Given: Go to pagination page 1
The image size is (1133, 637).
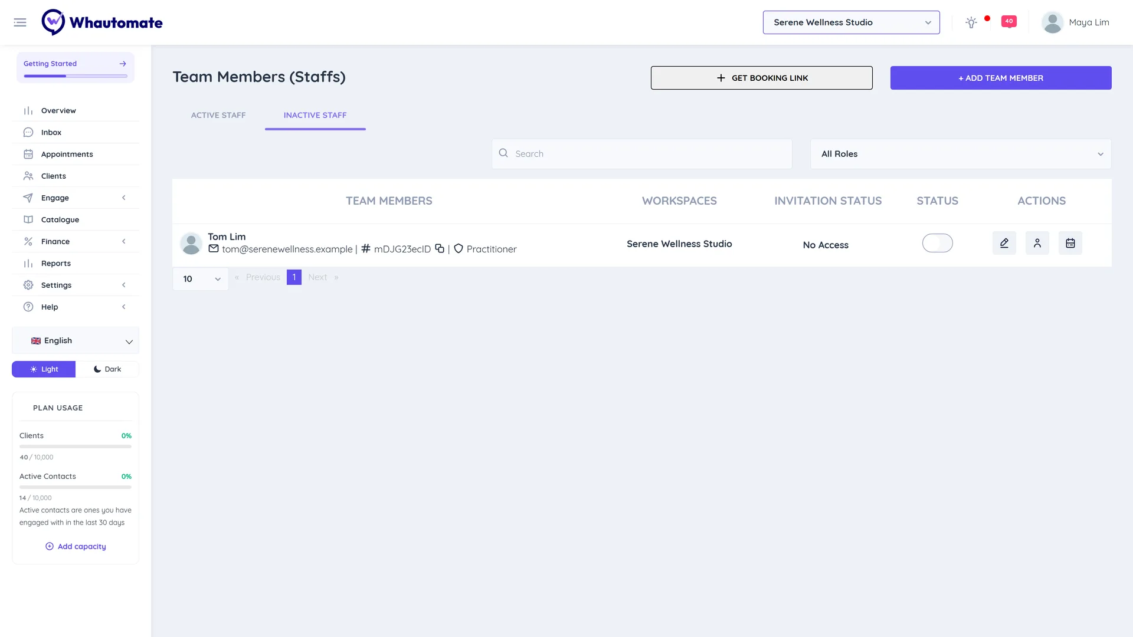Looking at the screenshot, I should click(294, 277).
